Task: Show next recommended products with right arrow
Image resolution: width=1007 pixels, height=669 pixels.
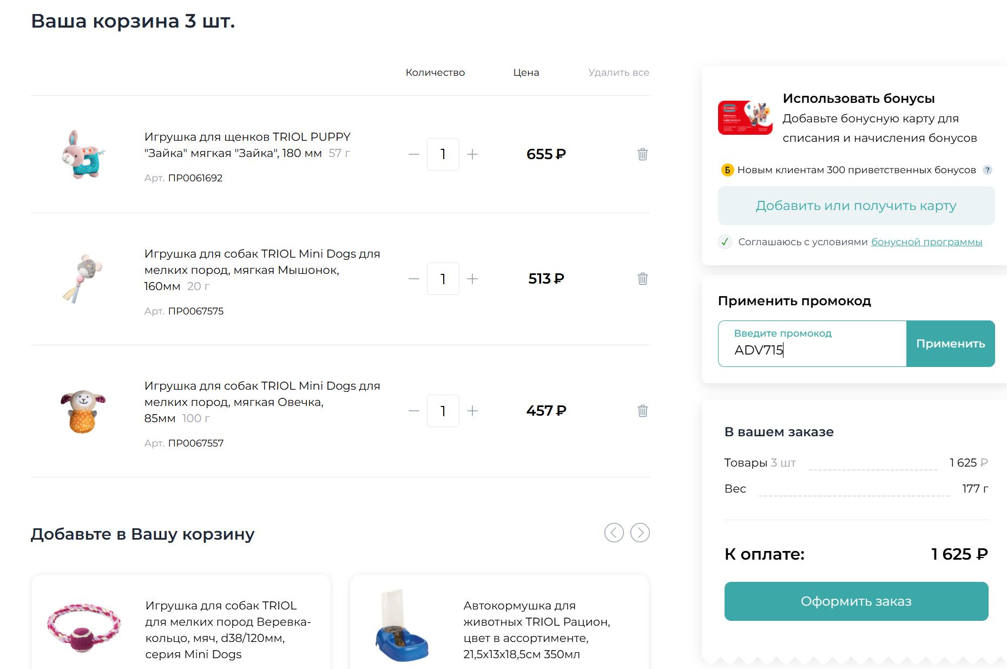Action: pyautogui.click(x=640, y=533)
